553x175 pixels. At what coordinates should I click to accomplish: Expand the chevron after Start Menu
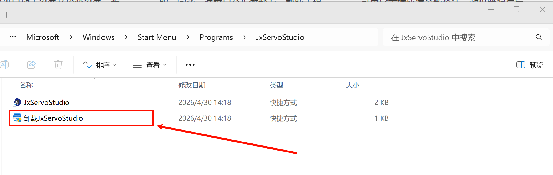point(188,37)
